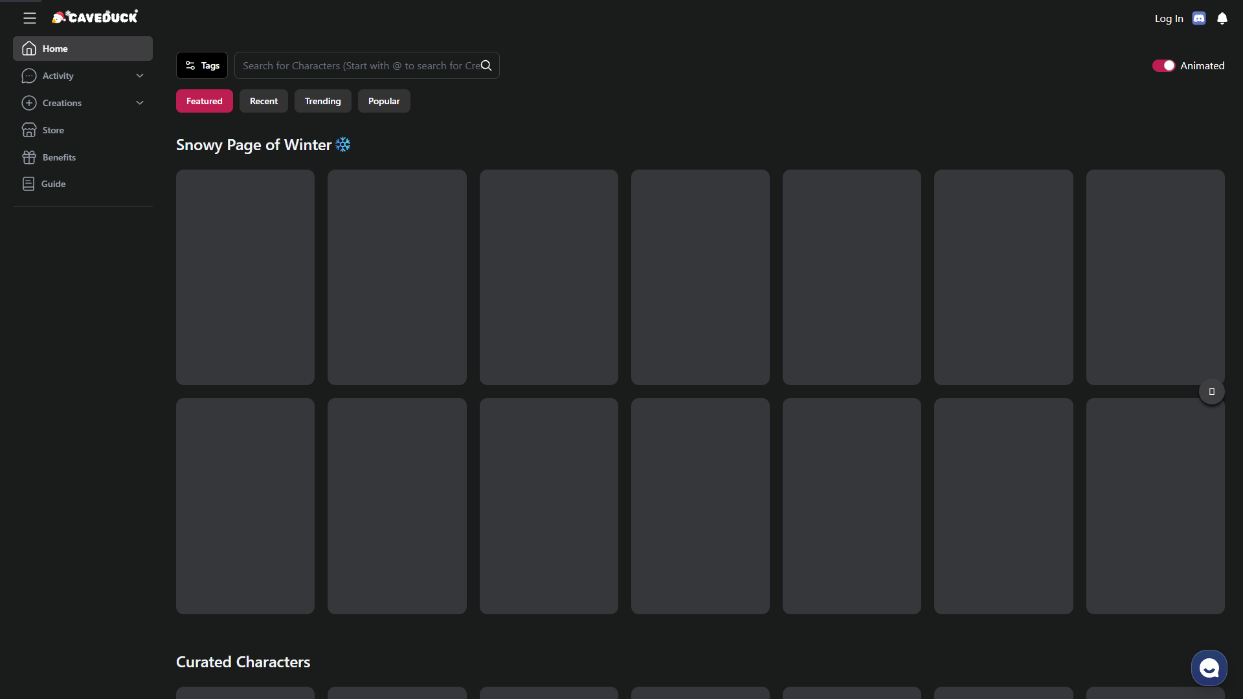Viewport: 1243px width, 699px height.
Task: Go to Home in the sidebar
Action: 83,49
